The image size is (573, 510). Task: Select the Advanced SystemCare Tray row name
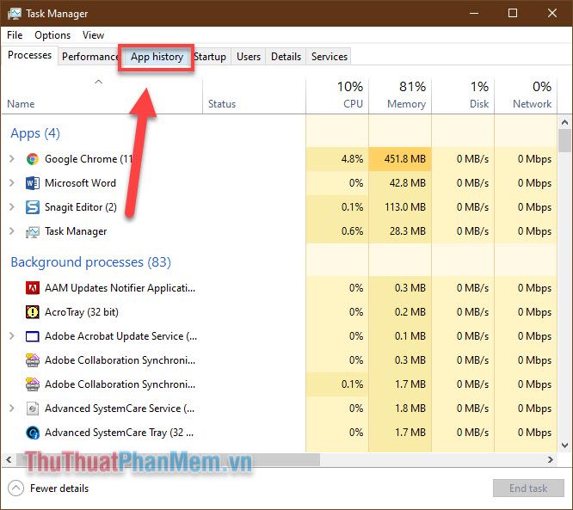tap(119, 433)
